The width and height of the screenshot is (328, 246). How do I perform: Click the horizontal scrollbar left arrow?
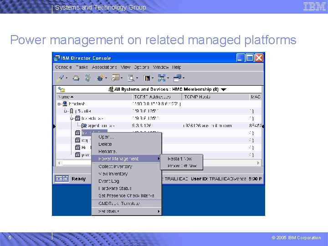tap(59, 163)
